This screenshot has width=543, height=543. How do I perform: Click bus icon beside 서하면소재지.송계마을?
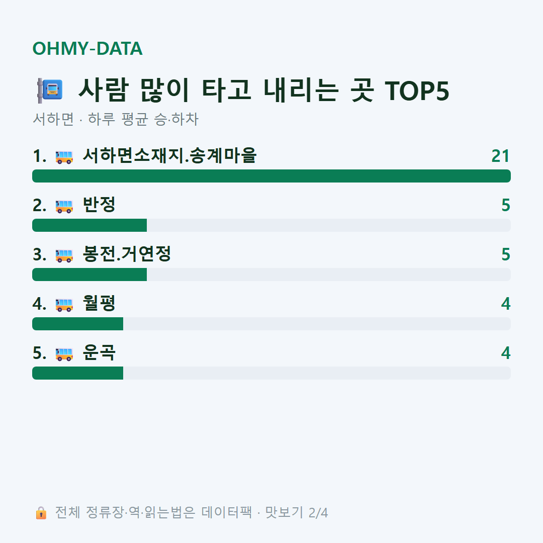tap(64, 157)
